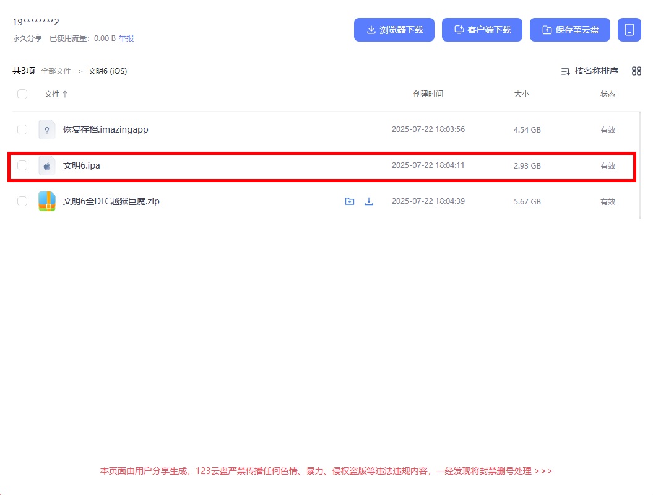Screen dimensions: 653x495
Task: Toggle the select-all checkbox in header
Action: point(22,94)
